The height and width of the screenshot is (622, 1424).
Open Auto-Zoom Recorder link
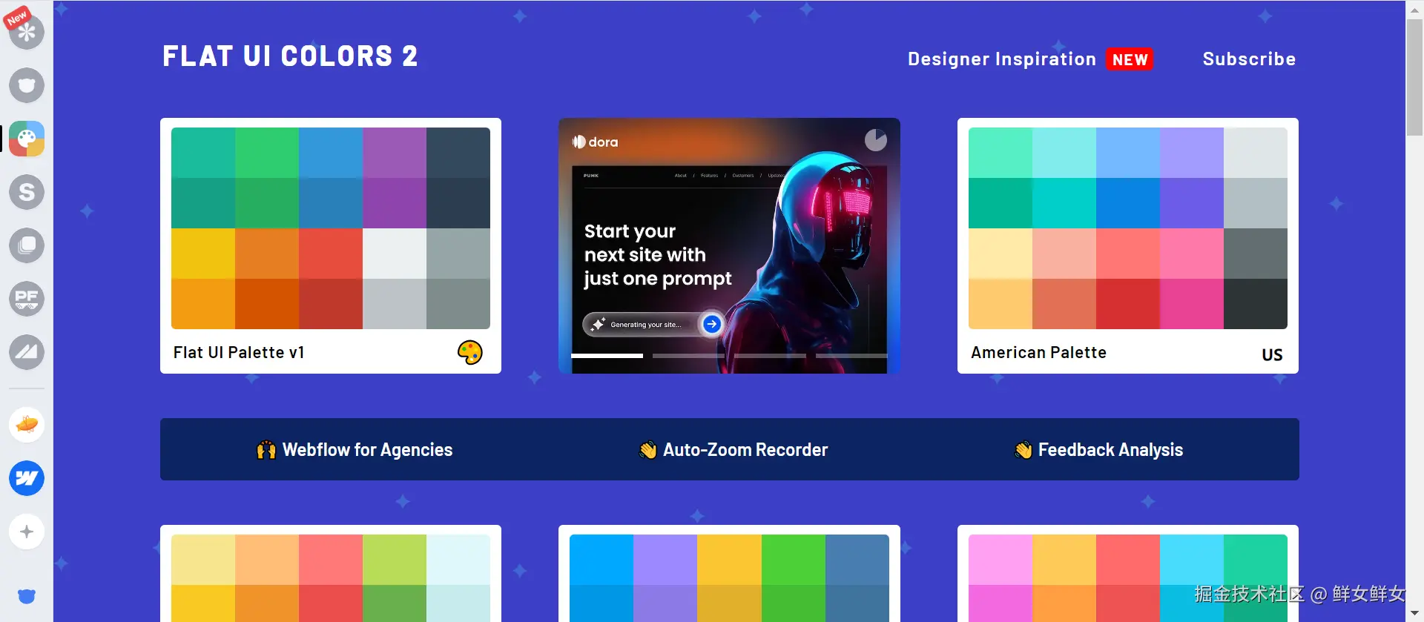pos(745,450)
